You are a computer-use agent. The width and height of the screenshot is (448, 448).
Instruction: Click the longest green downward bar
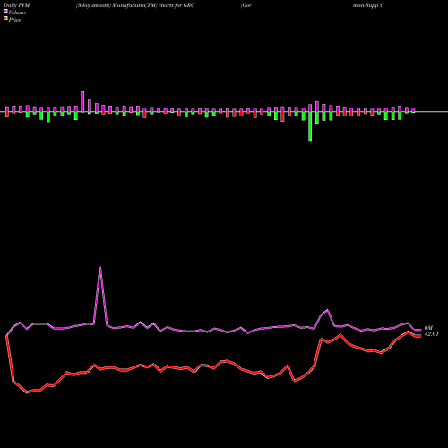(310, 126)
